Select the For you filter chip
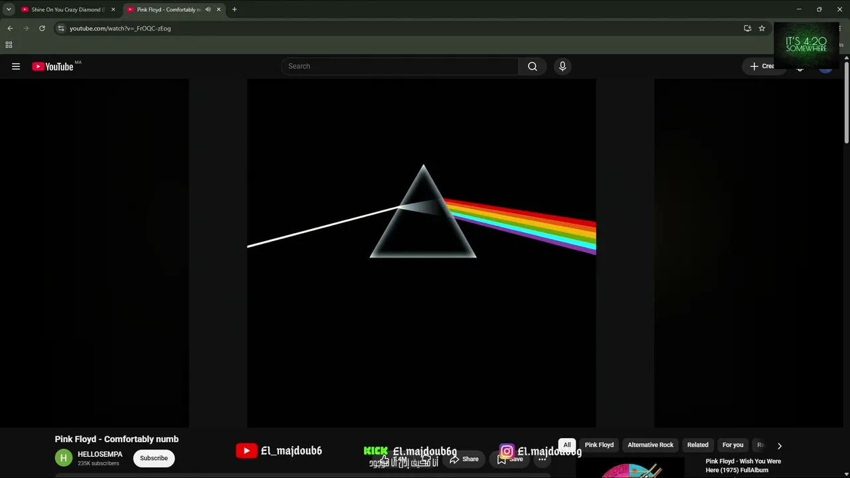 click(x=733, y=445)
